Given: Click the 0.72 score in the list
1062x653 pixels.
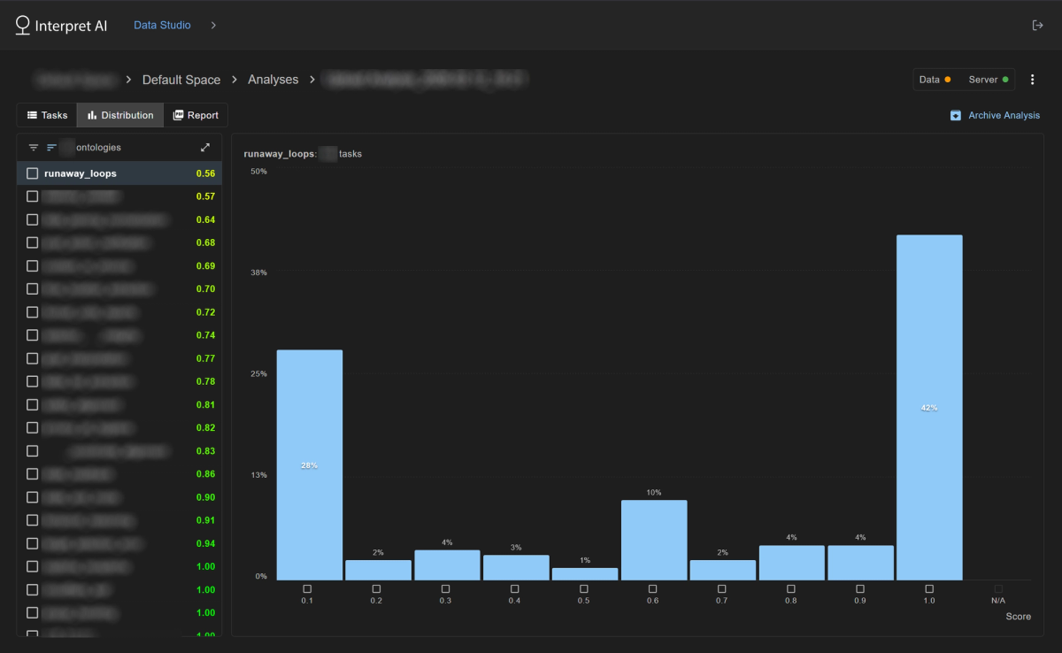Looking at the screenshot, I should point(205,312).
